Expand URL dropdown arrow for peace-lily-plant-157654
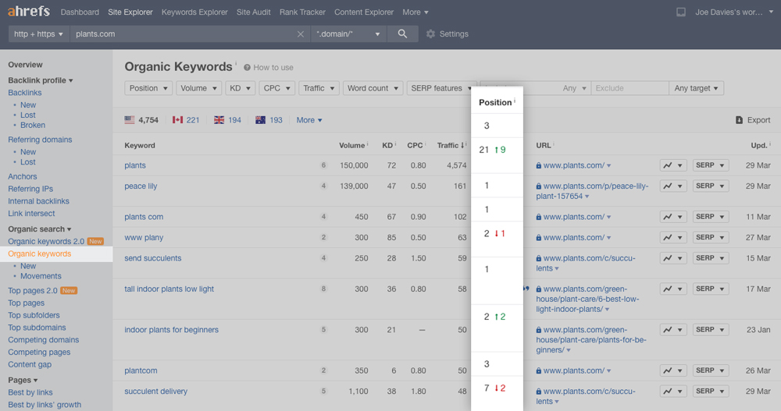 (587, 197)
